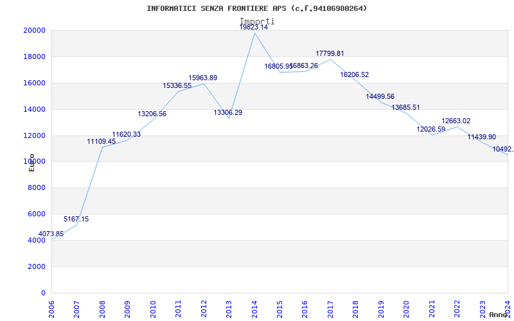Viewport: 514px width, 321px height.
Task: Click the data label 5167.15
Action: (76, 219)
